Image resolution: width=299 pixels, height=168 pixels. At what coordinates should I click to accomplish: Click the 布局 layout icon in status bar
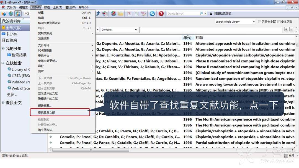[286, 156]
